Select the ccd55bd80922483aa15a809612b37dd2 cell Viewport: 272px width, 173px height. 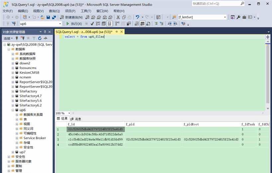[x=96, y=144]
